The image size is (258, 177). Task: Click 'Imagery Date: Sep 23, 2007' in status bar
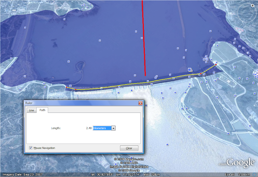coord(23,174)
